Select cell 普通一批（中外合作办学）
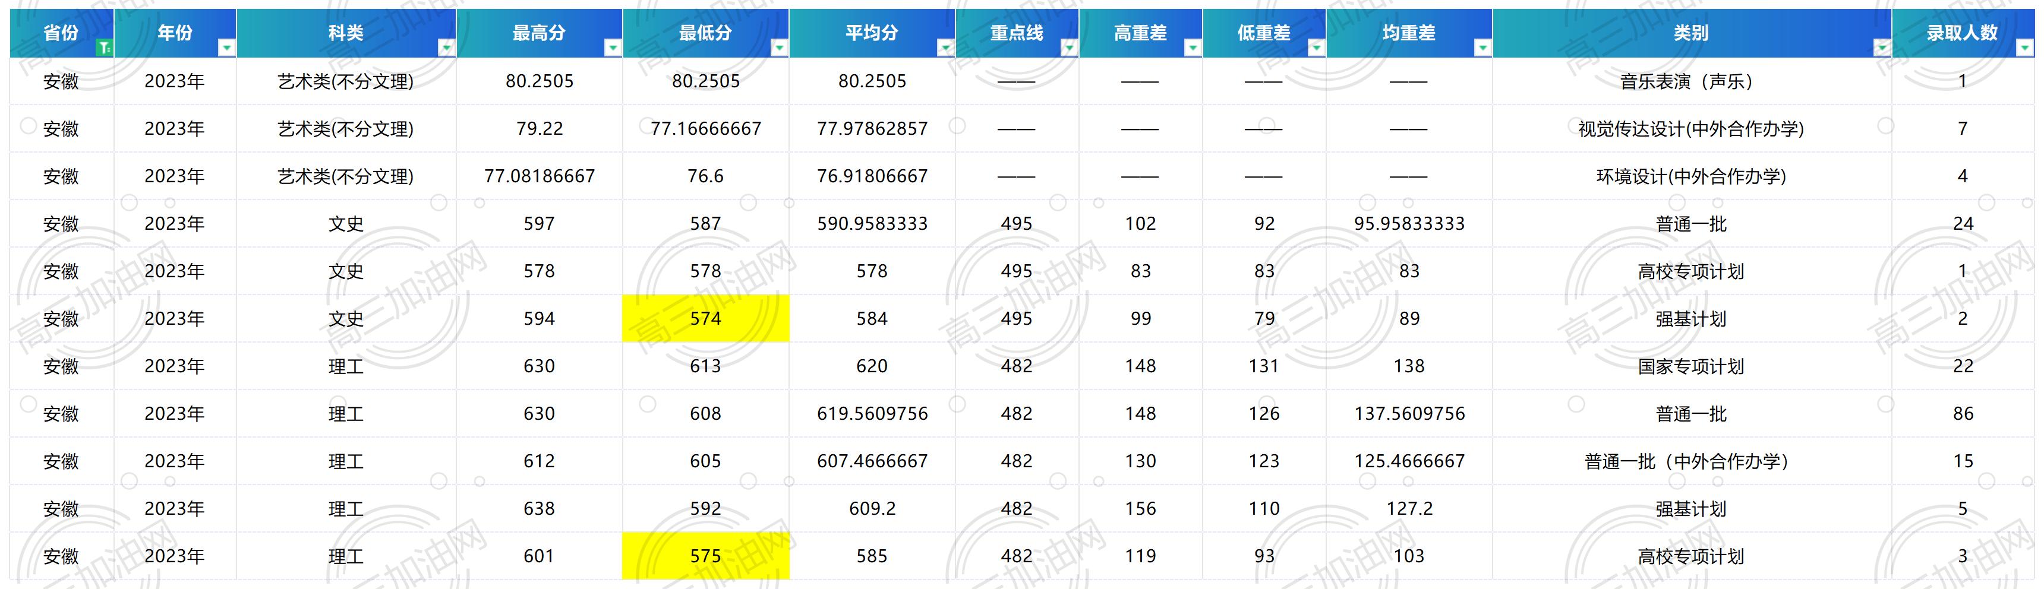Image resolution: width=2044 pixels, height=589 pixels. coord(1692,461)
